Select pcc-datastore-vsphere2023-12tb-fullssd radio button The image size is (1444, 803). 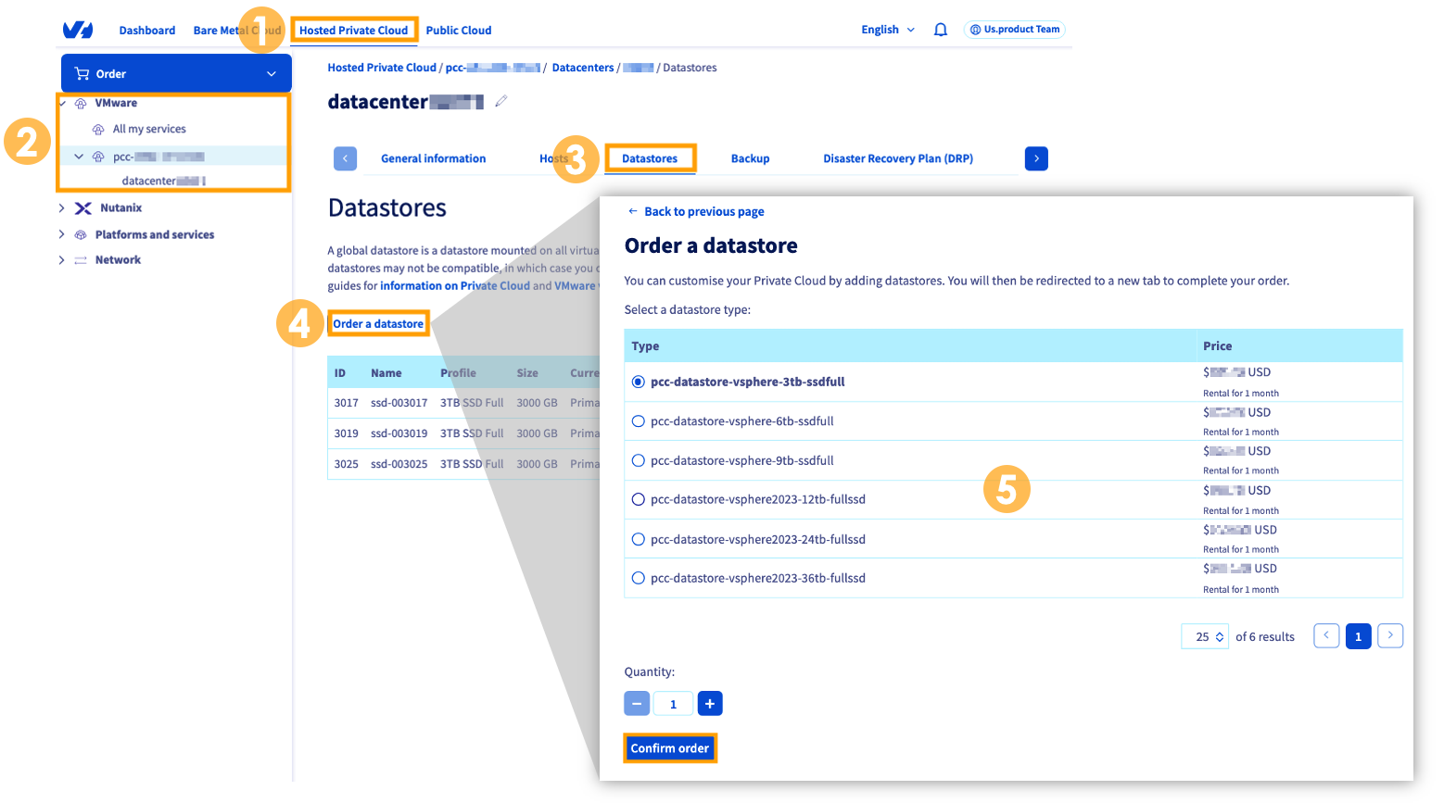(x=639, y=499)
